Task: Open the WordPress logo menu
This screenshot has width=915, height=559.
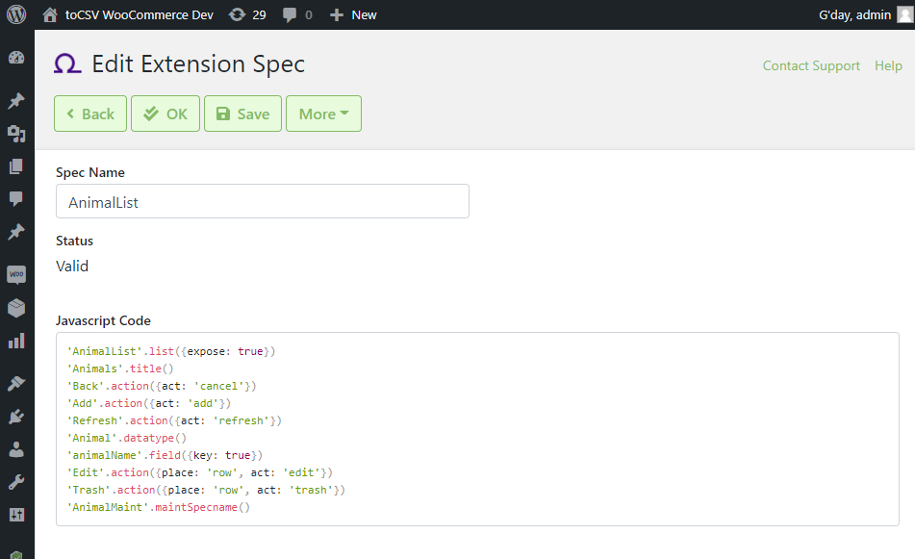Action: [x=16, y=14]
